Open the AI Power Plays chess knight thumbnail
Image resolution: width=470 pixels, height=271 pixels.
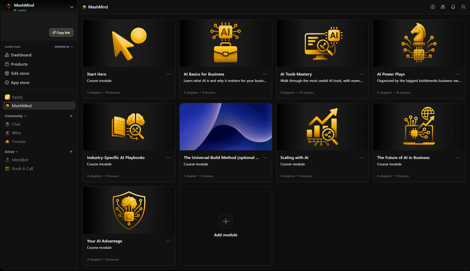[x=419, y=43]
